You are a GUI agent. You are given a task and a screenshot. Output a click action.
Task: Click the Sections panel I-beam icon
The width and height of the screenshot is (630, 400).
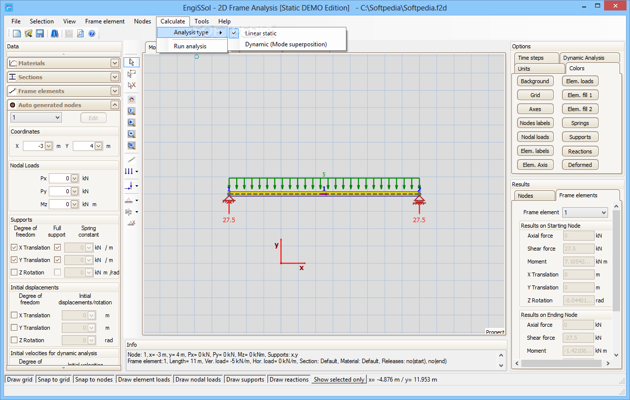(13, 77)
